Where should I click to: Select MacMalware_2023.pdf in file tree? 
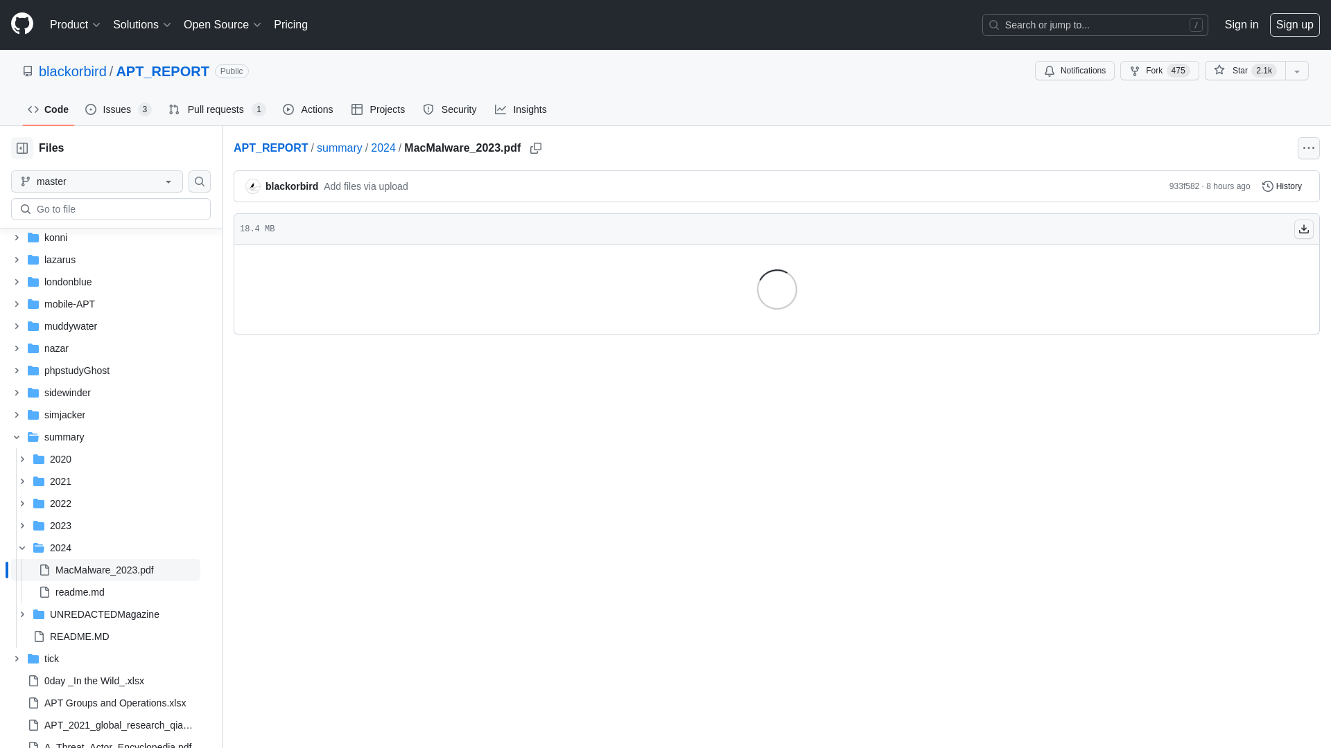(x=105, y=570)
